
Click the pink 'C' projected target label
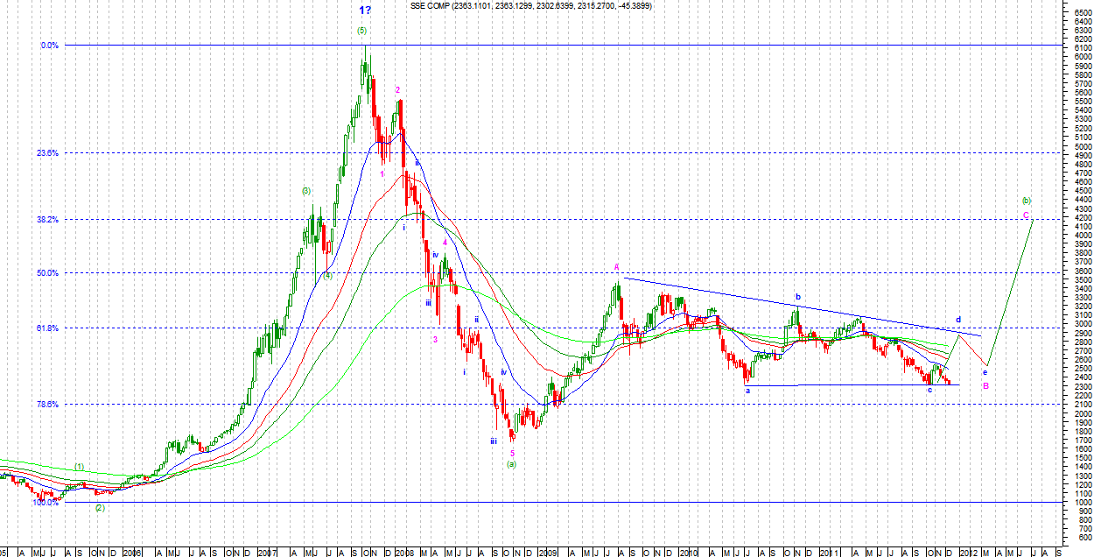point(1026,215)
